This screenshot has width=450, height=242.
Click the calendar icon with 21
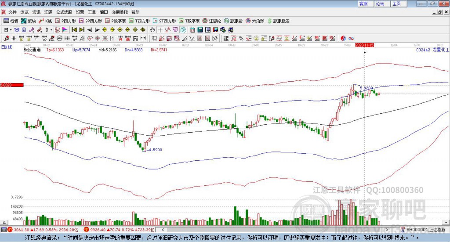click(192, 30)
